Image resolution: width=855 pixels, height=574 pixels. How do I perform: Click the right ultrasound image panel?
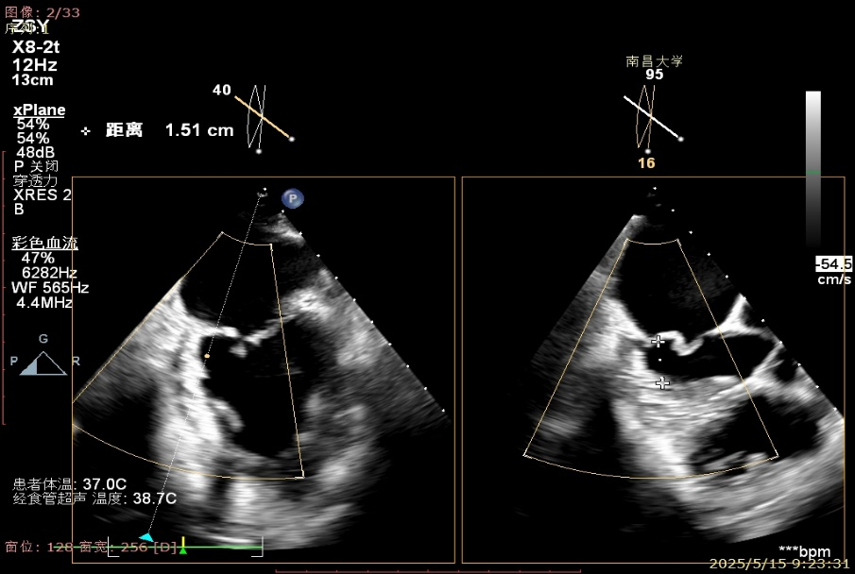click(x=653, y=369)
